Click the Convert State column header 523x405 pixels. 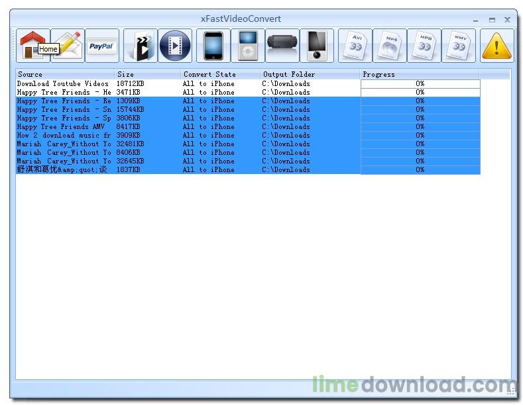point(220,74)
